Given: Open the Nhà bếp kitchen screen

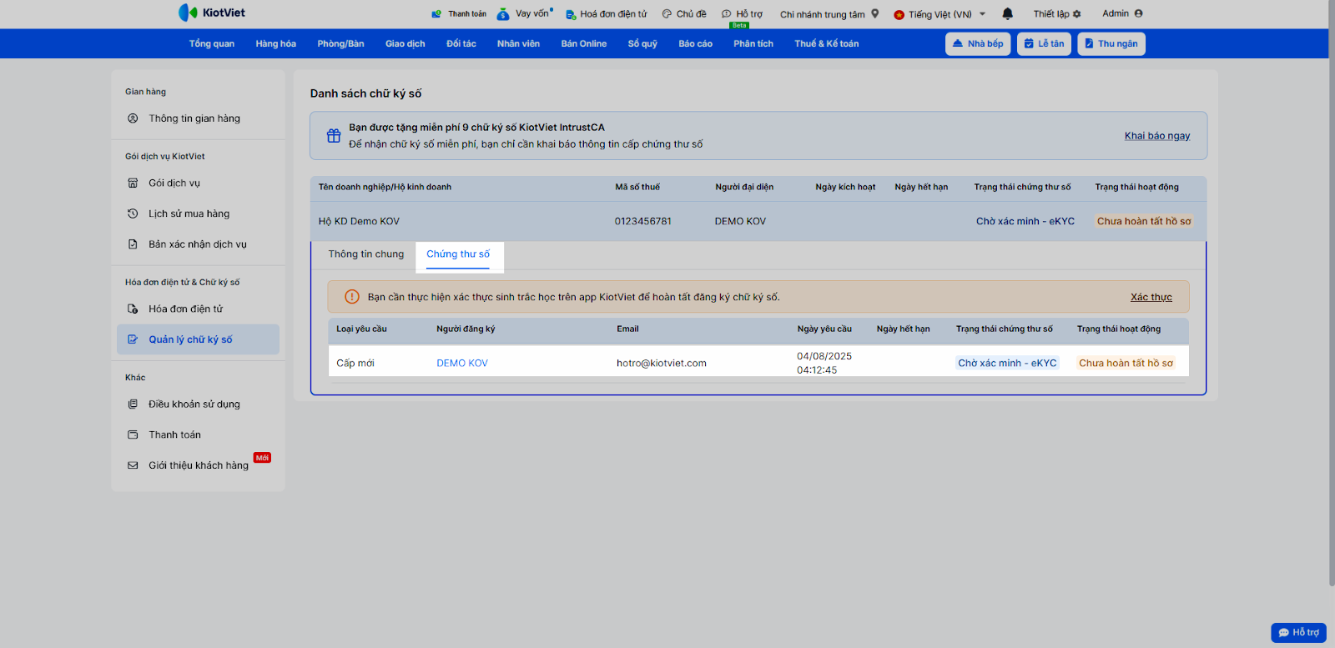Looking at the screenshot, I should tap(978, 44).
